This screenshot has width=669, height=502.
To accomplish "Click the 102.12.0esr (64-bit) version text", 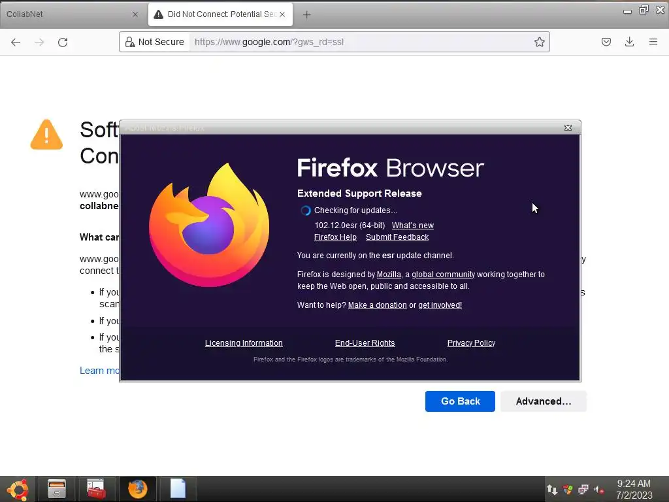I will click(x=350, y=226).
